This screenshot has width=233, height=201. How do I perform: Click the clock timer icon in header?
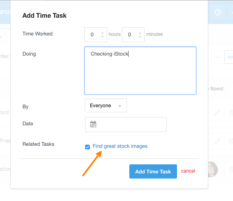pyautogui.click(x=218, y=12)
